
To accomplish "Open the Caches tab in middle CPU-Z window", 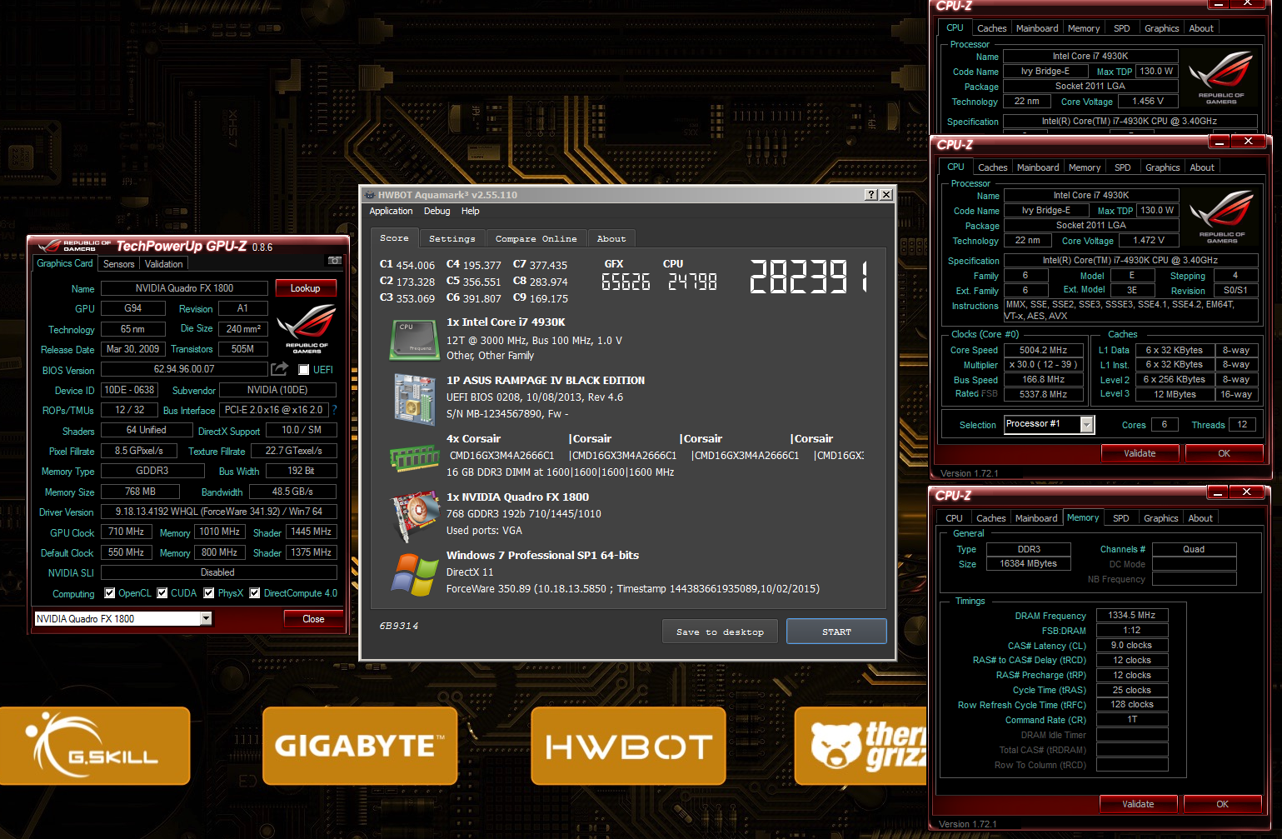I will pyautogui.click(x=992, y=167).
